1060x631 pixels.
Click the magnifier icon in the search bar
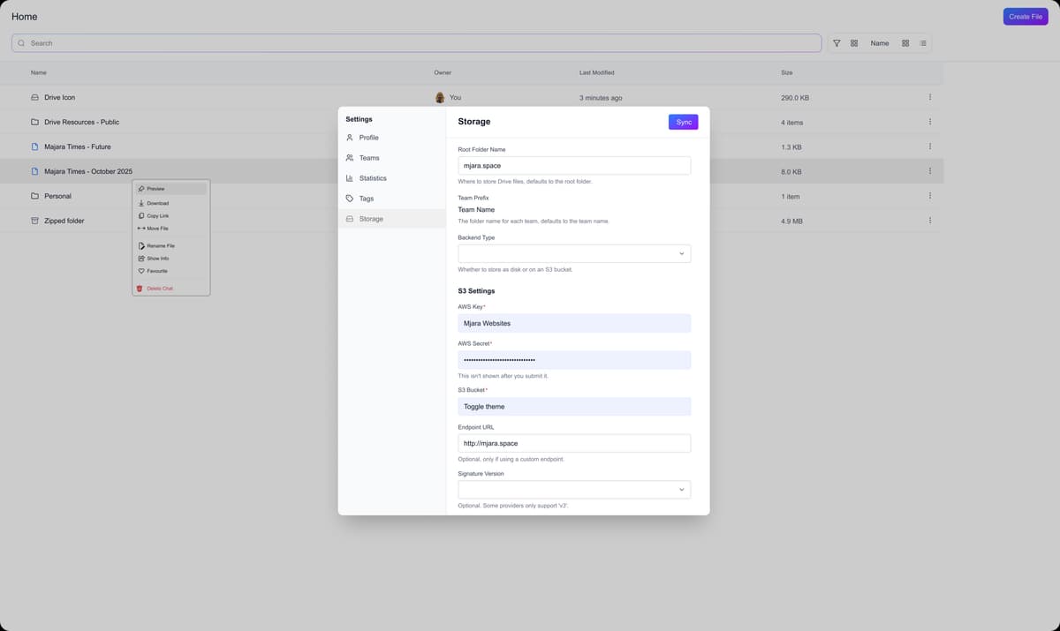point(21,42)
